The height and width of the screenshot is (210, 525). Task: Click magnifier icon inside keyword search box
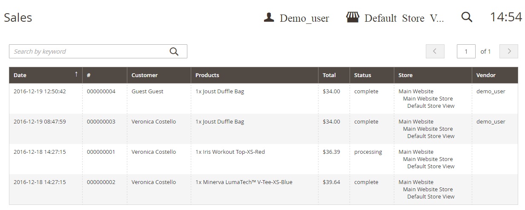[174, 52]
